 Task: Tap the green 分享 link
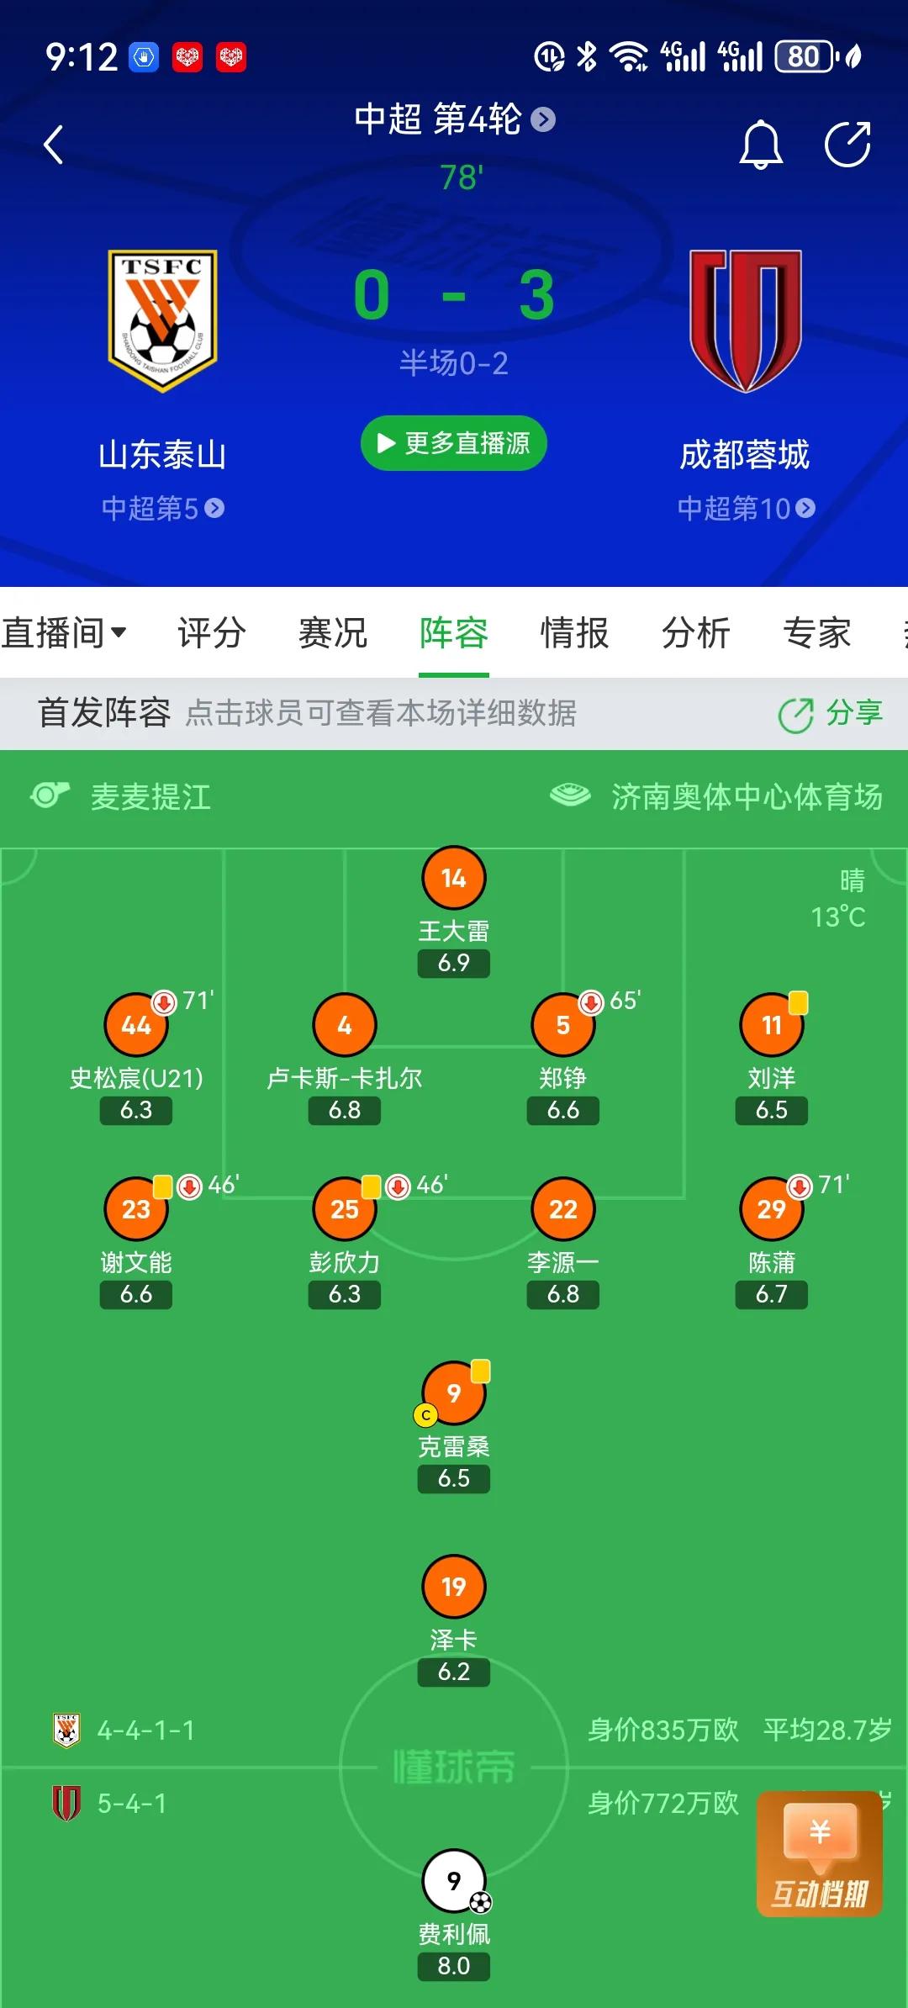click(831, 714)
